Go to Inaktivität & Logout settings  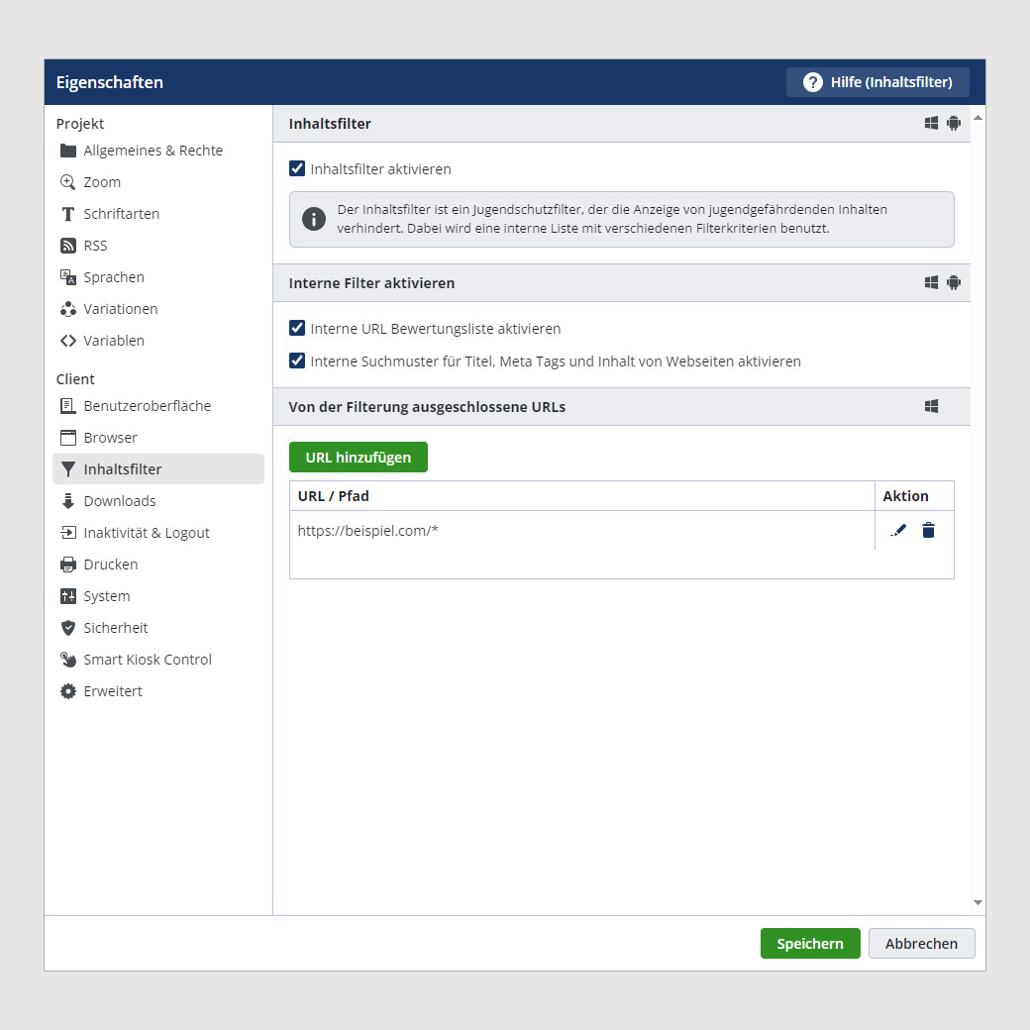(146, 533)
